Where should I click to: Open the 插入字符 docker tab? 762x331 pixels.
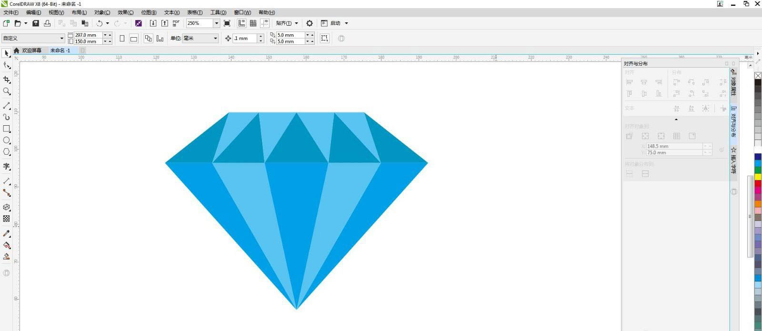pos(733,160)
